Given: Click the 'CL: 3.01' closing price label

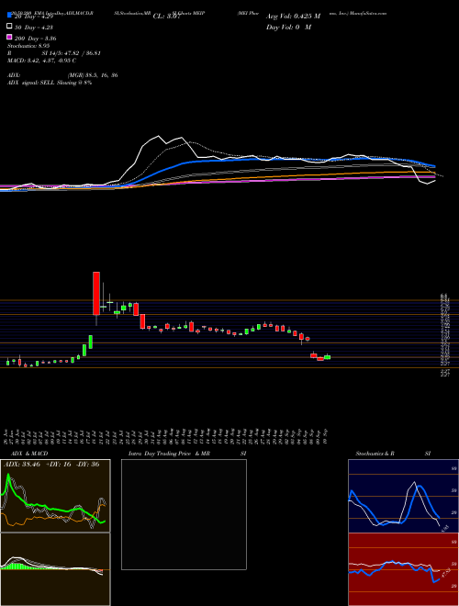Looking at the screenshot, I should coord(166,17).
